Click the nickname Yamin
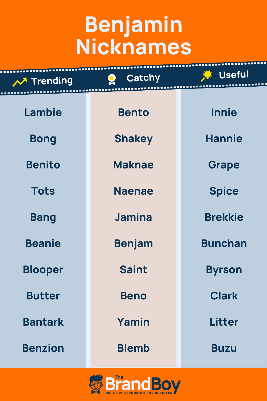The height and width of the screenshot is (401, 267). pyautogui.click(x=133, y=322)
